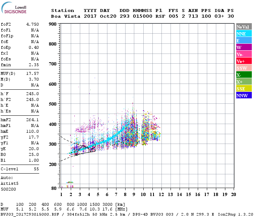Click the SSW salmon legend swatch

tap(244, 68)
